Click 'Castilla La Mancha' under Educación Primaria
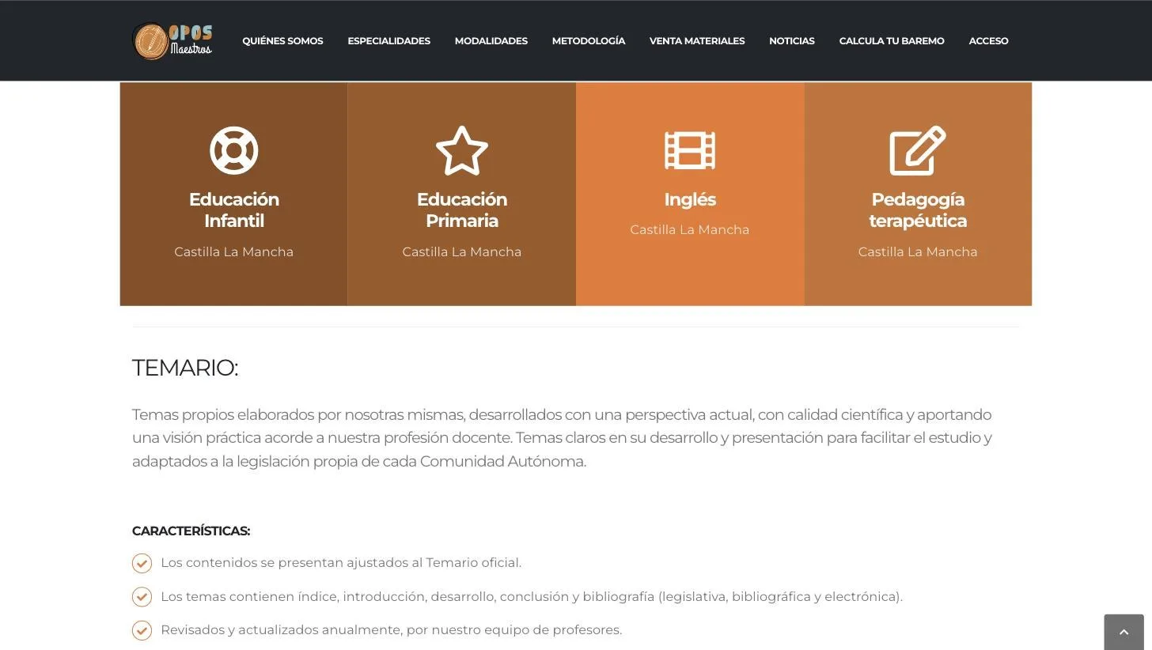Viewport: 1152px width, 650px height. pyautogui.click(x=462, y=251)
